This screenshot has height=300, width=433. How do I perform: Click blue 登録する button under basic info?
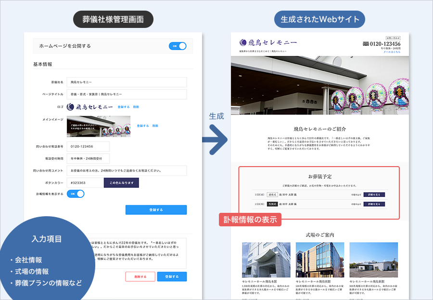click(156, 210)
